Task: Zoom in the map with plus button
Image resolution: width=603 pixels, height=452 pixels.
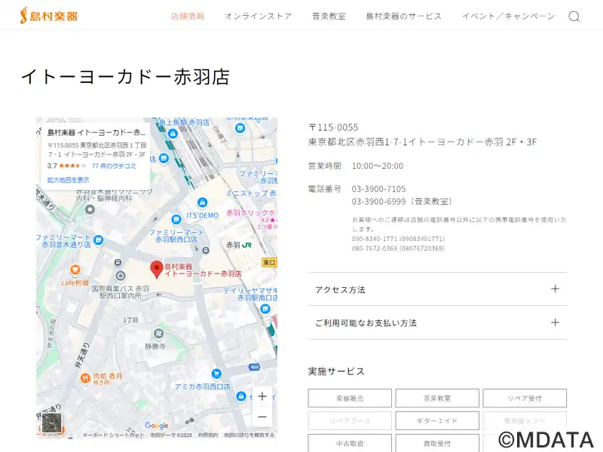Action: click(x=262, y=396)
